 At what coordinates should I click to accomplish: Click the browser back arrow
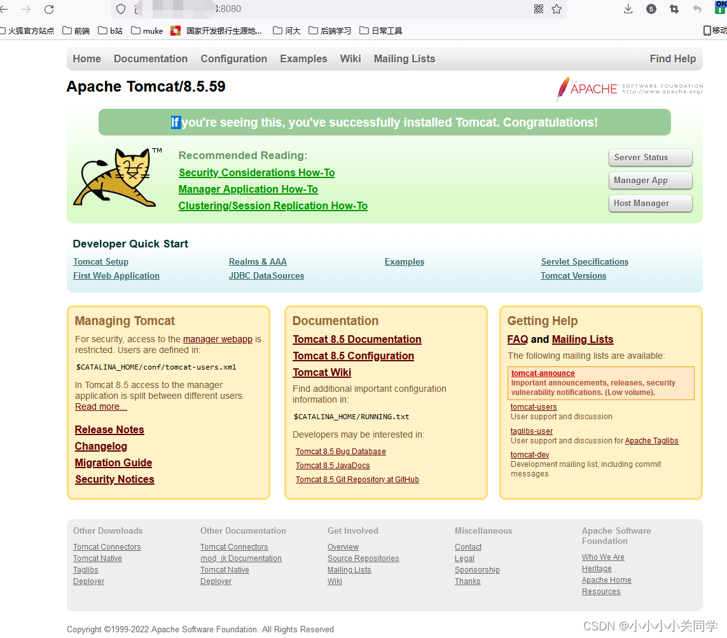[4, 9]
